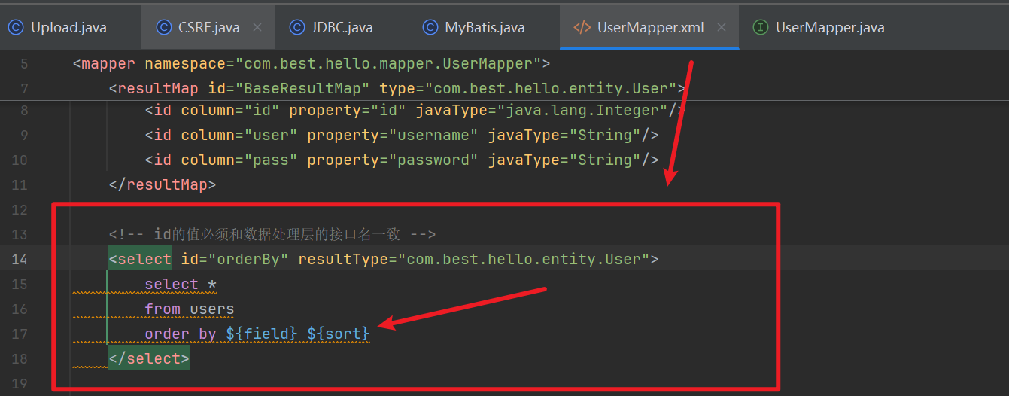
Task: Click the JDBC.java class icon
Action: pos(298,28)
